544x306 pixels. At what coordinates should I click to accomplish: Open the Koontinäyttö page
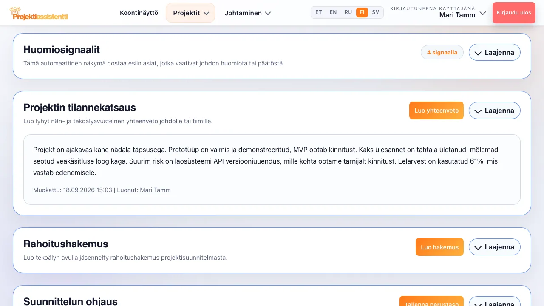pos(139,13)
